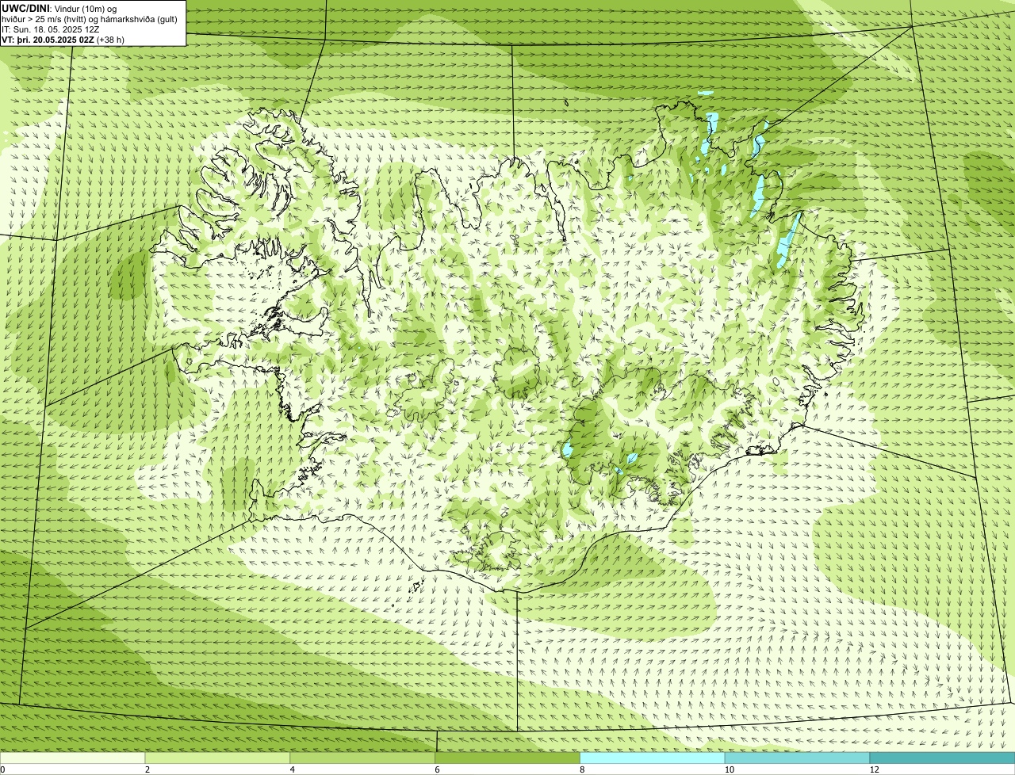Click the '10' scale tick label
Image resolution: width=1015 pixels, height=775 pixels.
(x=728, y=769)
